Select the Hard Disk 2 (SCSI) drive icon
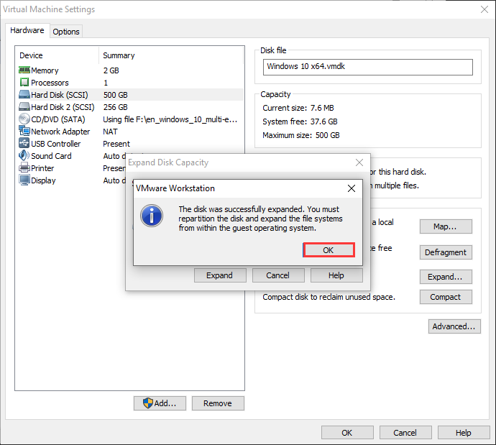Viewport: 496px width, 445px height. pos(24,107)
